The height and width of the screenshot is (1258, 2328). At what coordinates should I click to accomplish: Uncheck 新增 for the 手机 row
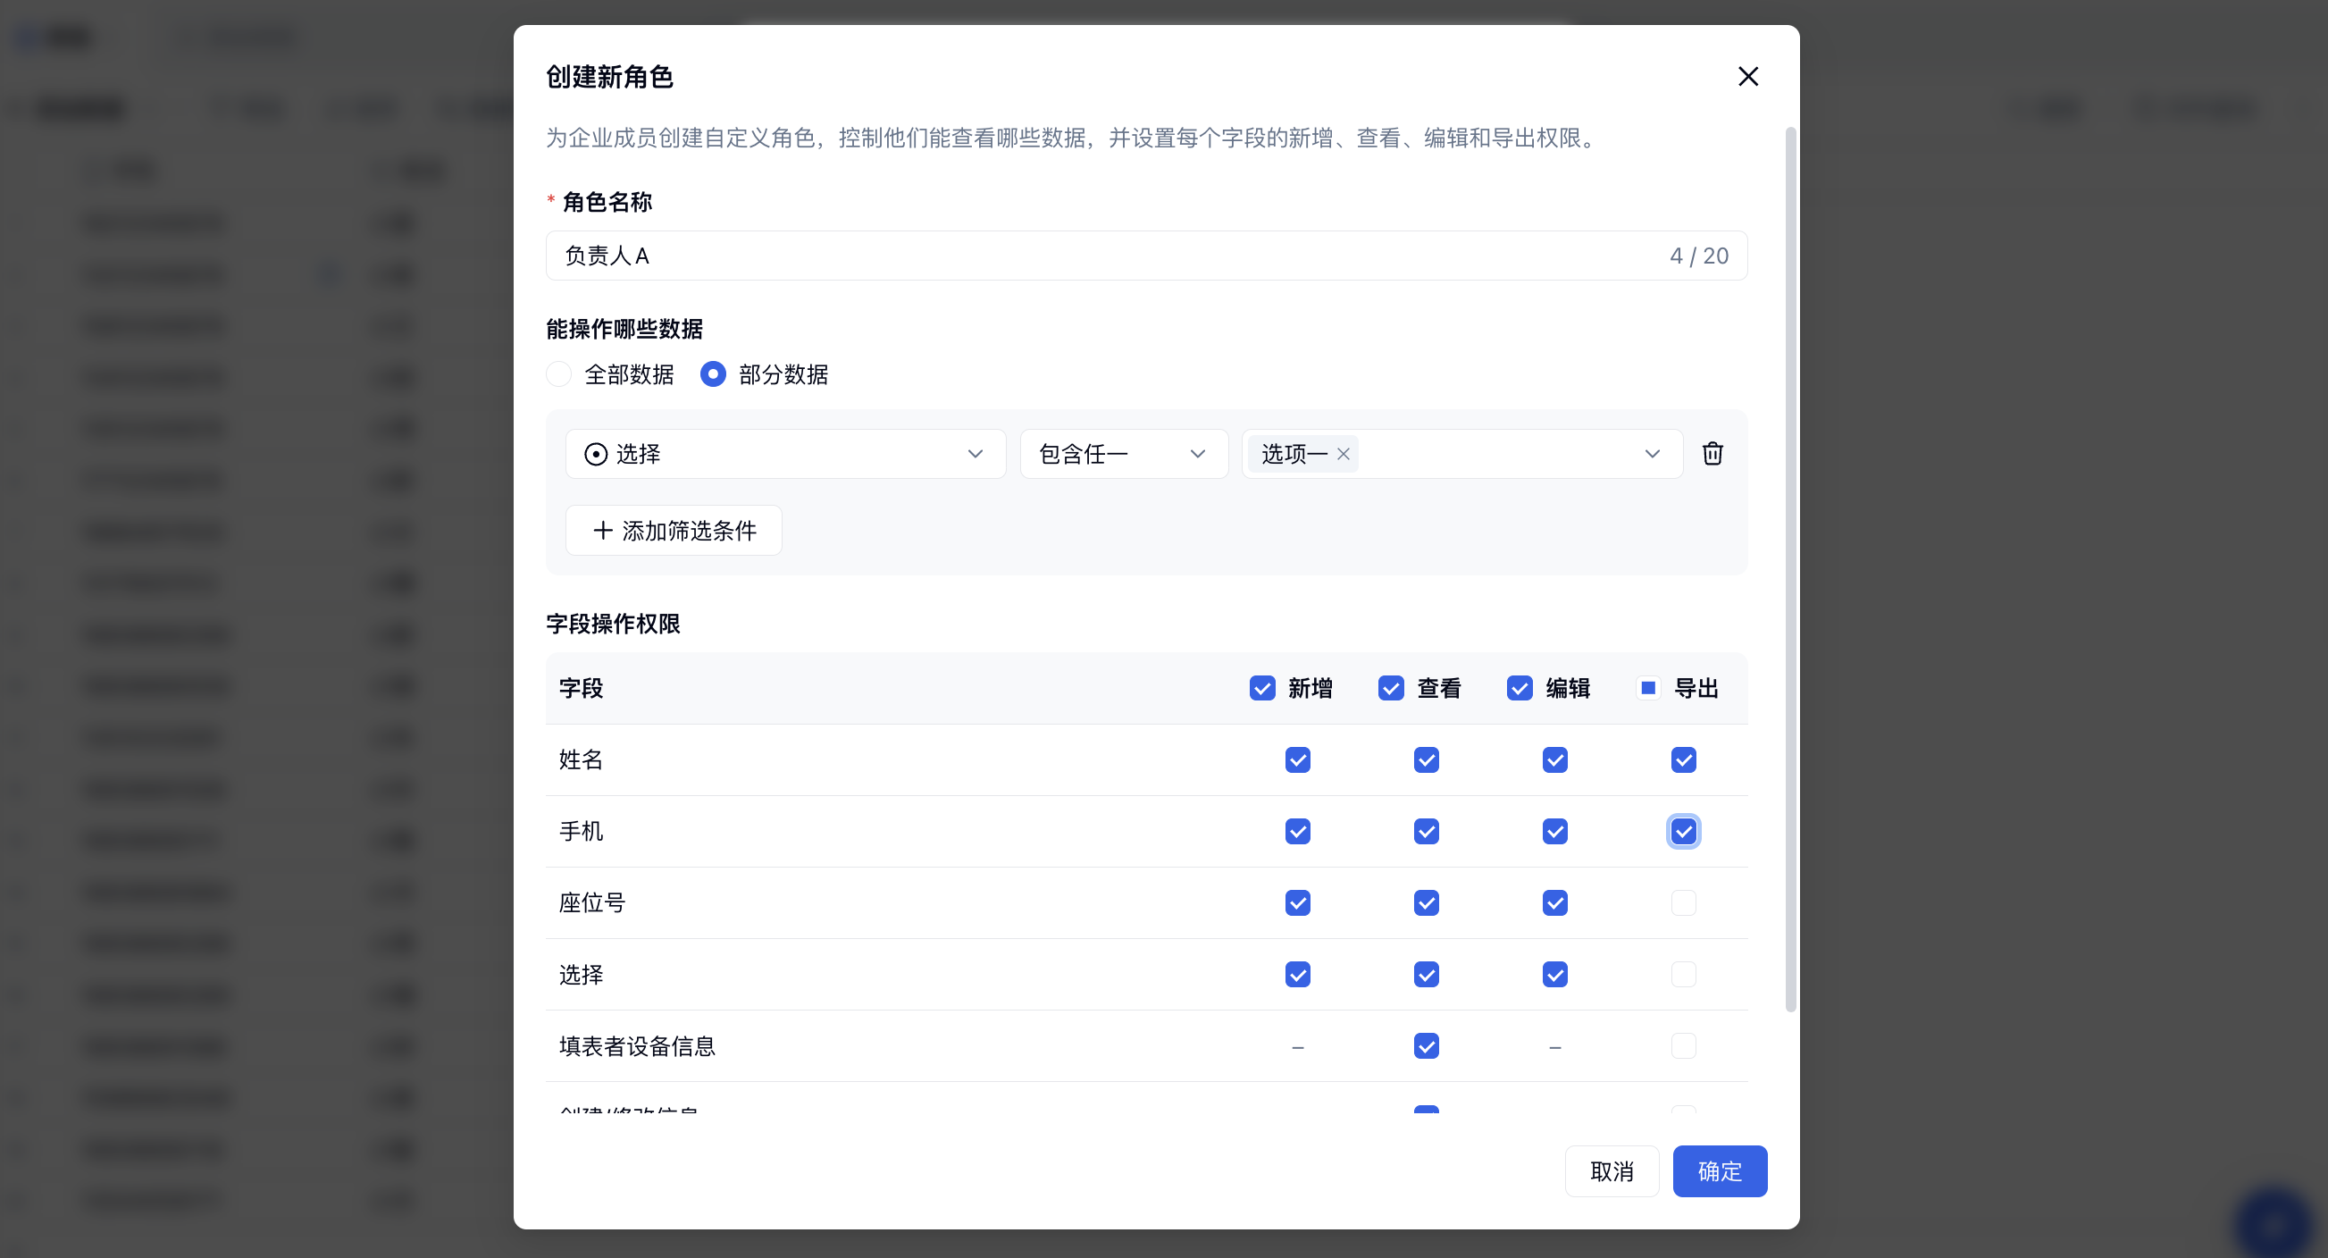1298,832
